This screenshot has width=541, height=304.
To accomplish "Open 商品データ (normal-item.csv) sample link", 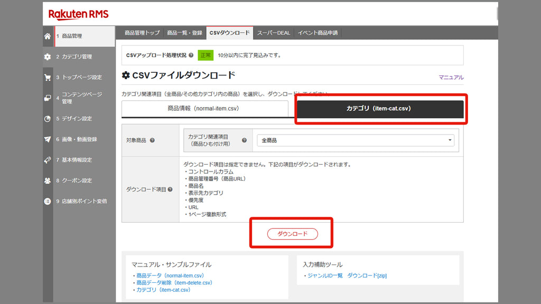I will pyautogui.click(x=170, y=275).
